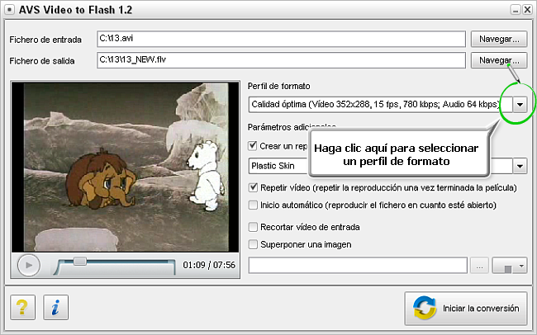
Task: Click the Fichero de entrada path field
Action: tap(281, 39)
